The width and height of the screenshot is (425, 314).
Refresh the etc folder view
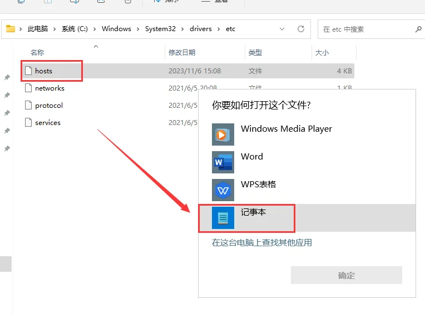pos(301,29)
